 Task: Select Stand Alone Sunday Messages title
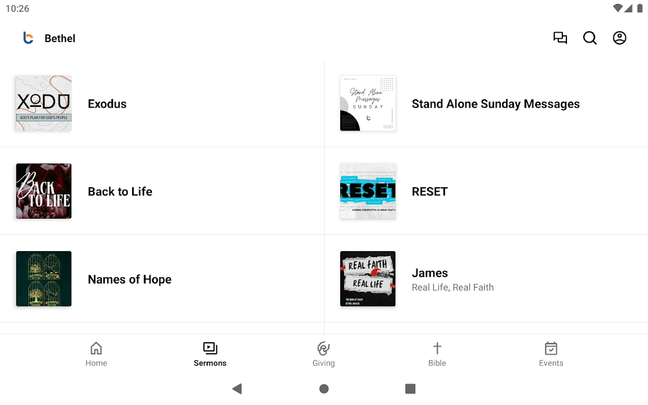pyautogui.click(x=496, y=104)
